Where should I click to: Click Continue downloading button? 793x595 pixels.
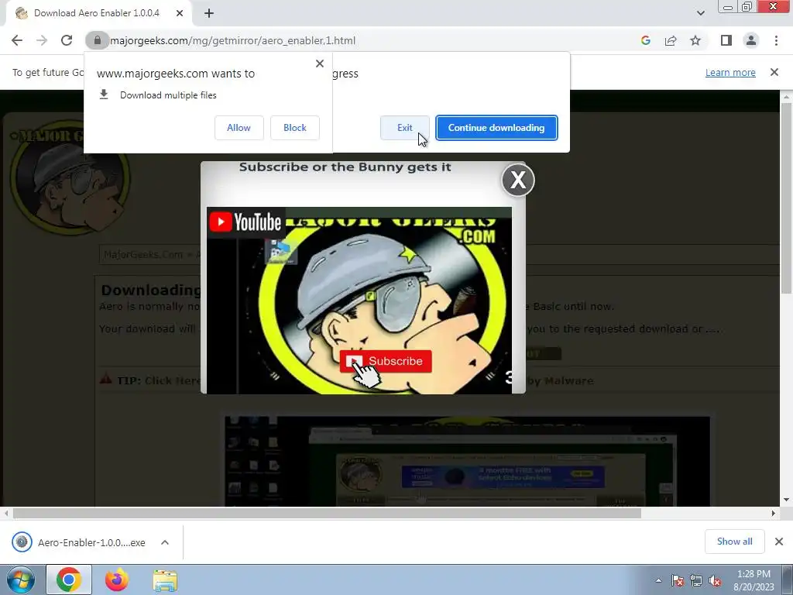pyautogui.click(x=496, y=128)
